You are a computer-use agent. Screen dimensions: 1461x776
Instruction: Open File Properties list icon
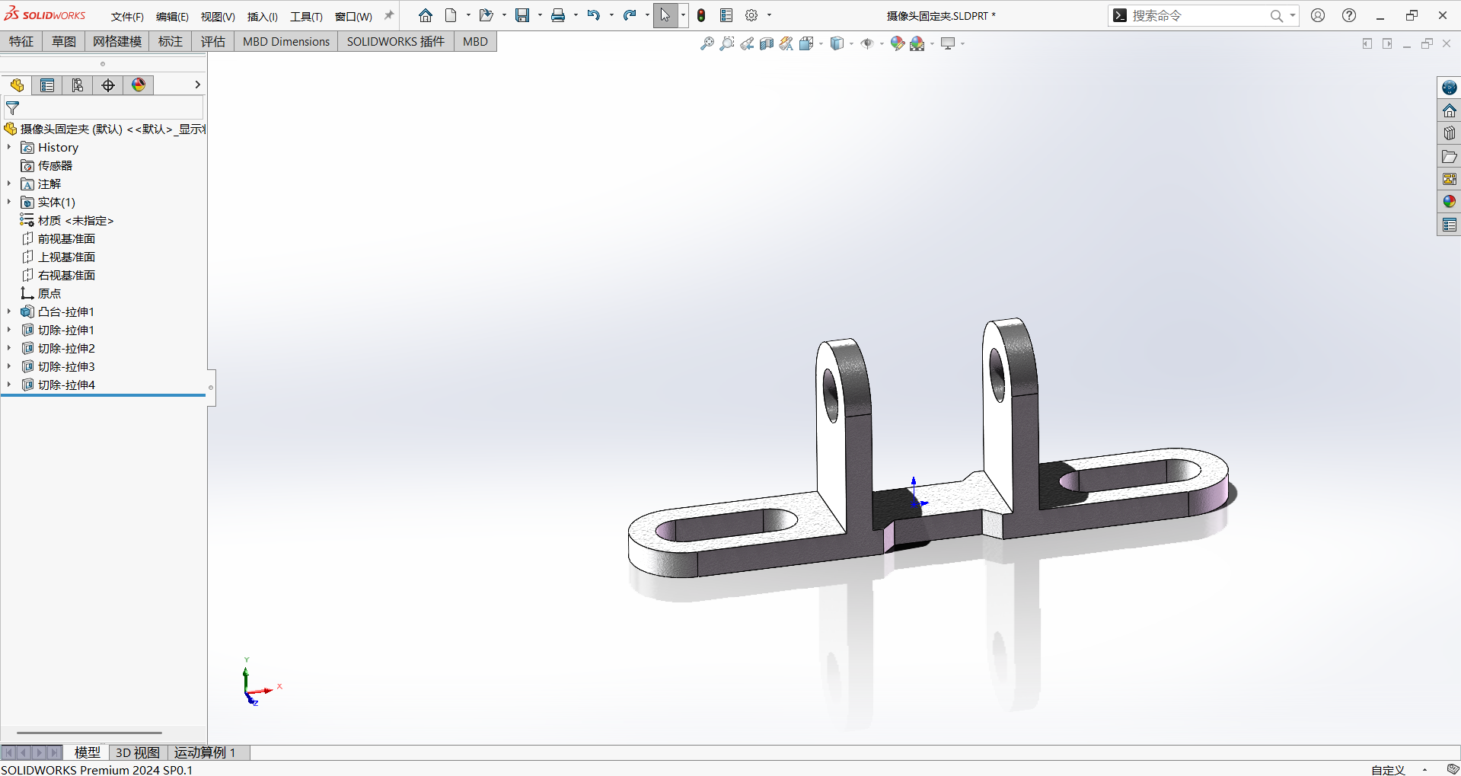point(726,15)
